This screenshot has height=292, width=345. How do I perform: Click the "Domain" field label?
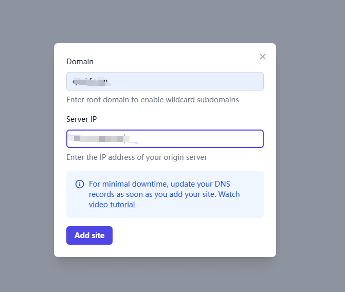pyautogui.click(x=80, y=62)
